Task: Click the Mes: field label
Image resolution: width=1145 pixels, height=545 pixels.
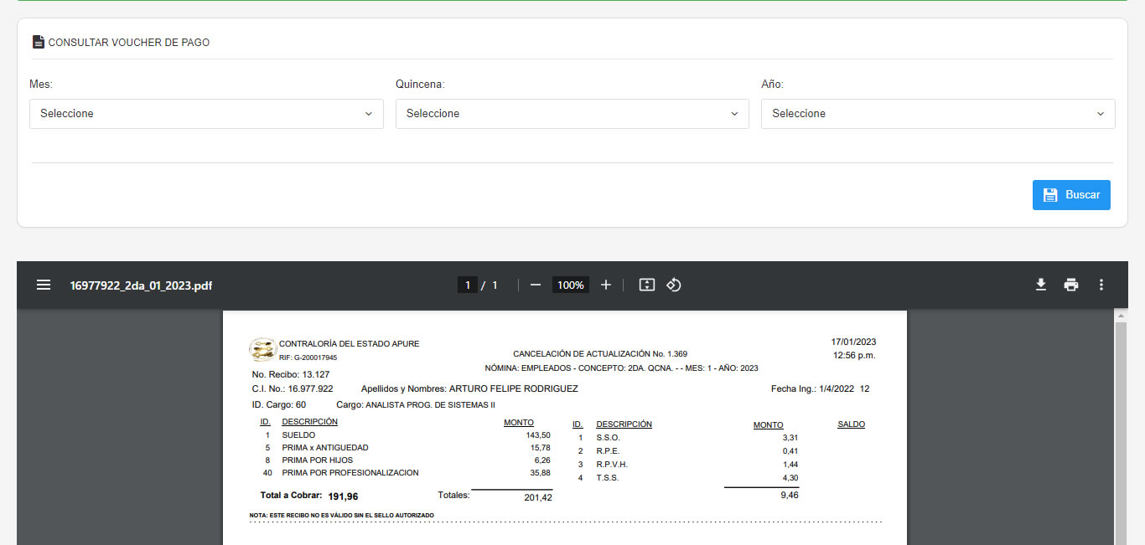Action: click(x=41, y=85)
